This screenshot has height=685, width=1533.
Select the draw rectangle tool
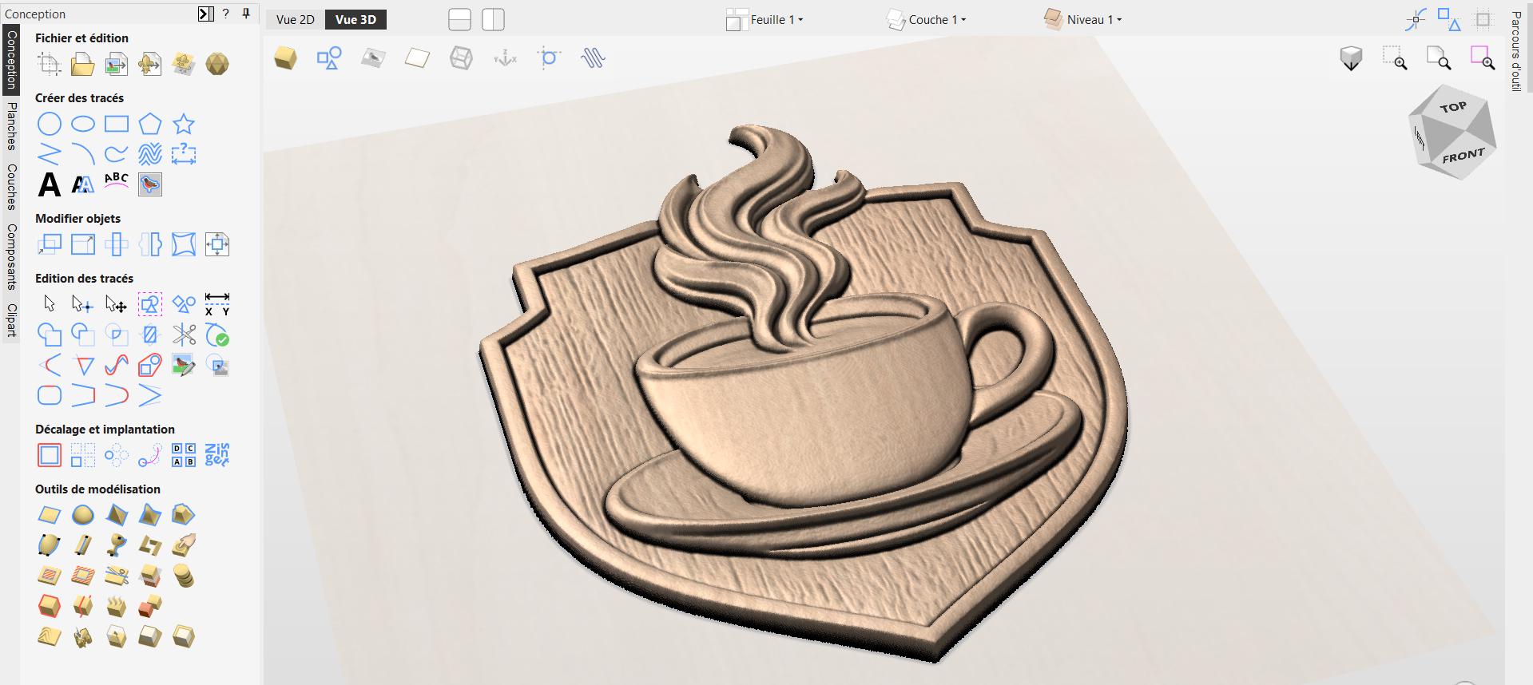click(117, 124)
